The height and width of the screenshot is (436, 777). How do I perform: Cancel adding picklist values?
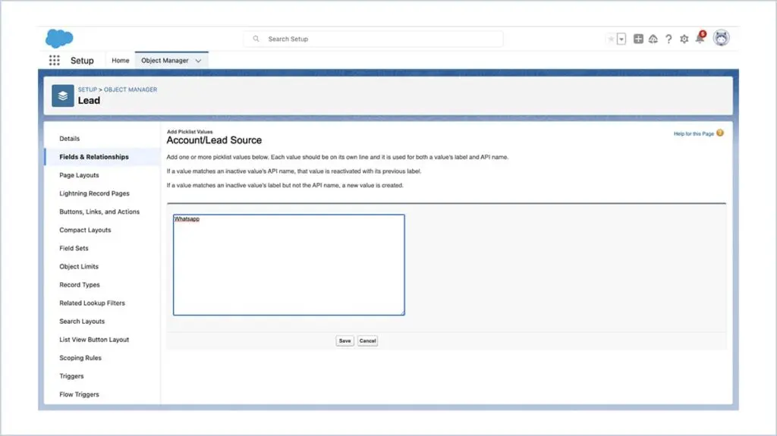coord(368,341)
